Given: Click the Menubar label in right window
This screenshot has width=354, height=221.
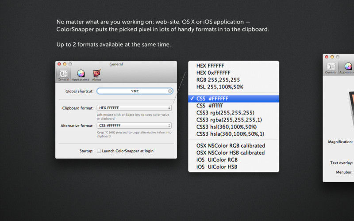Looking at the screenshot, I should (x=344, y=172).
